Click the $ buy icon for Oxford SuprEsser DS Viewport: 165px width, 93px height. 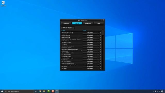(x=100, y=36)
